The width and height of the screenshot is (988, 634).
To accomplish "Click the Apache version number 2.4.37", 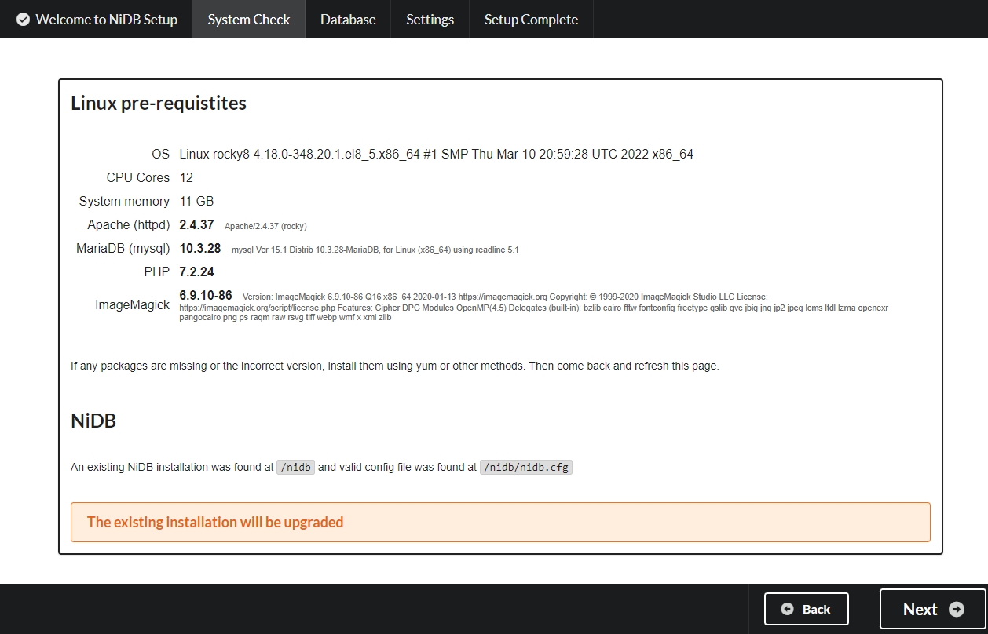I will [x=196, y=225].
